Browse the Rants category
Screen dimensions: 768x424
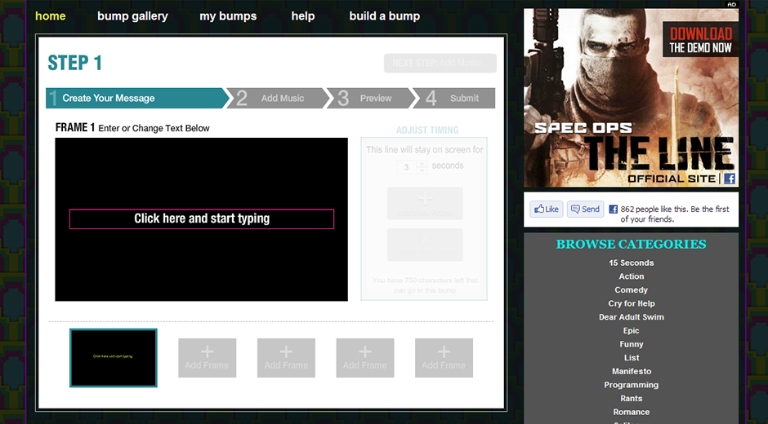(632, 399)
